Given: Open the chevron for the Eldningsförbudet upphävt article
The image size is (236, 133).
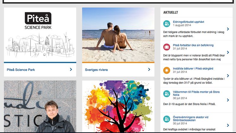Looking at the screenshot, I should [x=228, y=29].
